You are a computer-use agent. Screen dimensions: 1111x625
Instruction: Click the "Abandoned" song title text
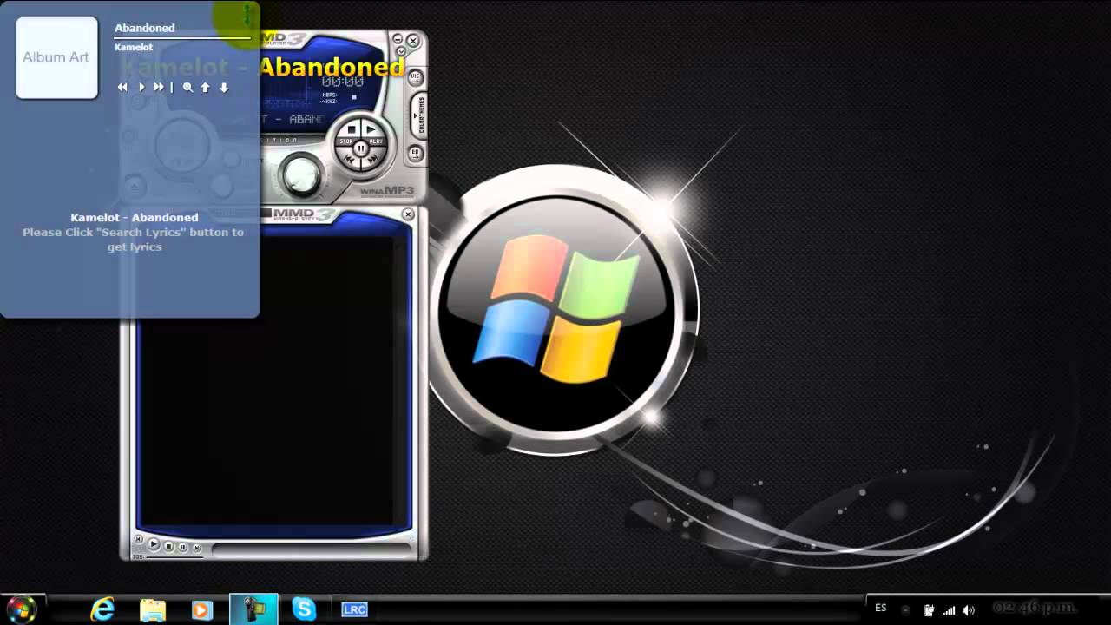(145, 28)
